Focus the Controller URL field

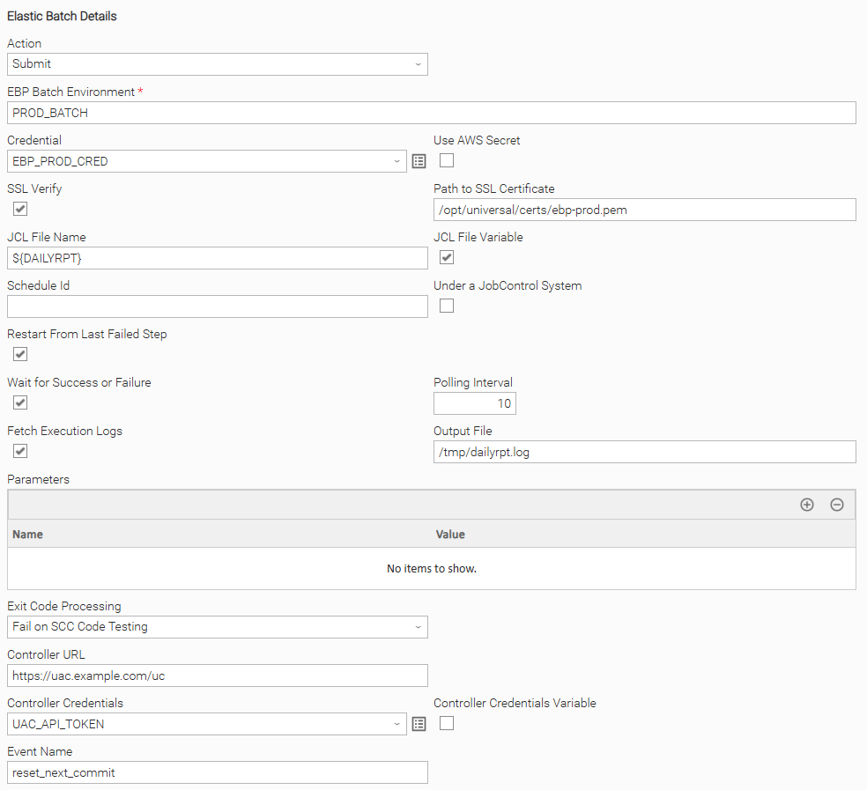coord(218,676)
